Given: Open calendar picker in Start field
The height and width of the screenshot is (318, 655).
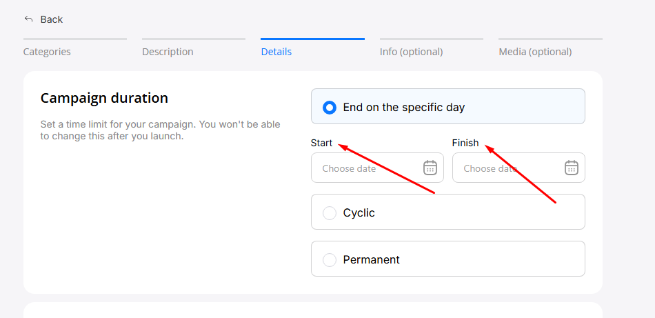Looking at the screenshot, I should click(430, 168).
